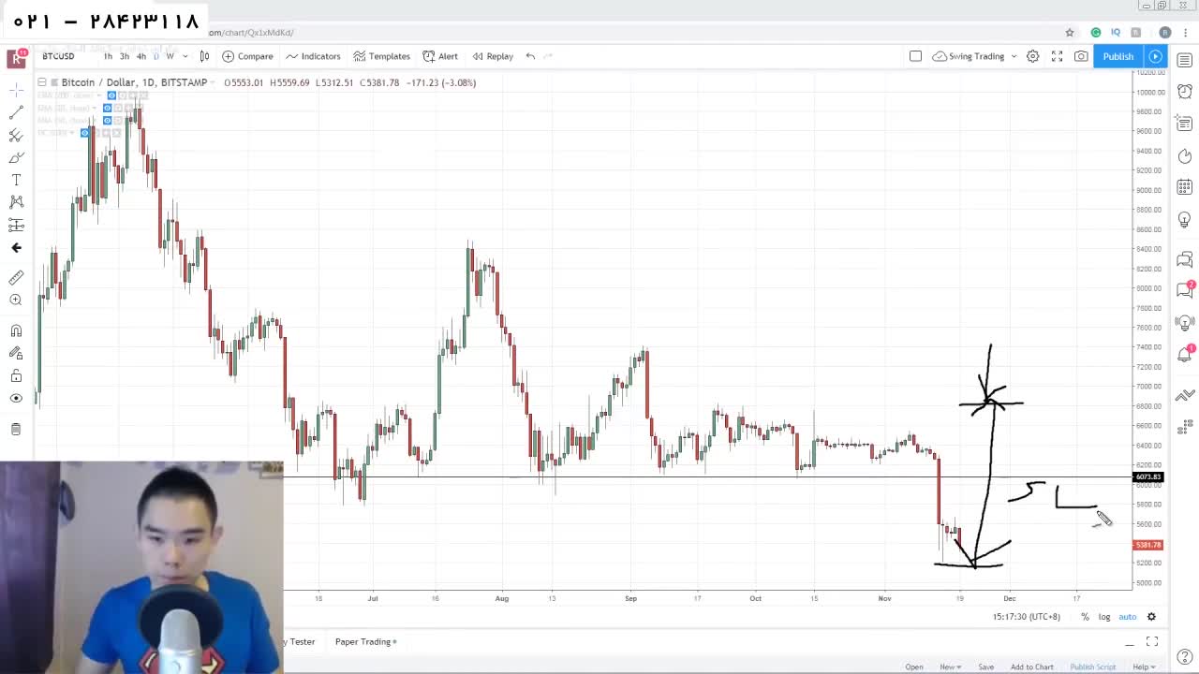Take a chart snapshot with camera icon
Screen dimensions: 1199x674
coord(1081,56)
